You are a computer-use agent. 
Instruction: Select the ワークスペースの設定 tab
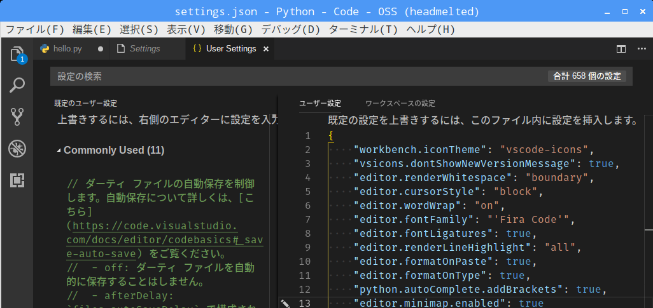(x=400, y=104)
